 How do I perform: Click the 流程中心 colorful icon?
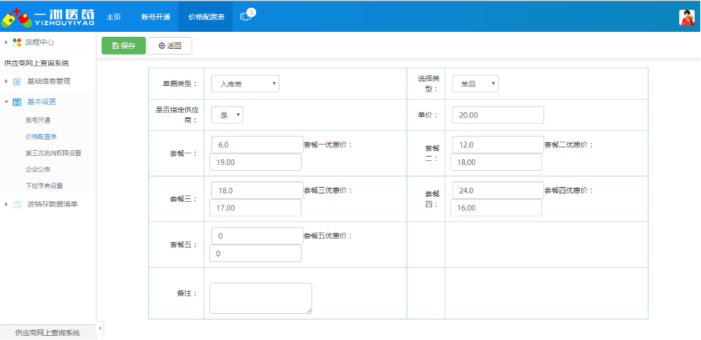pyautogui.click(x=17, y=42)
